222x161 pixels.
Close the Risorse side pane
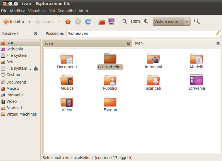(36, 33)
